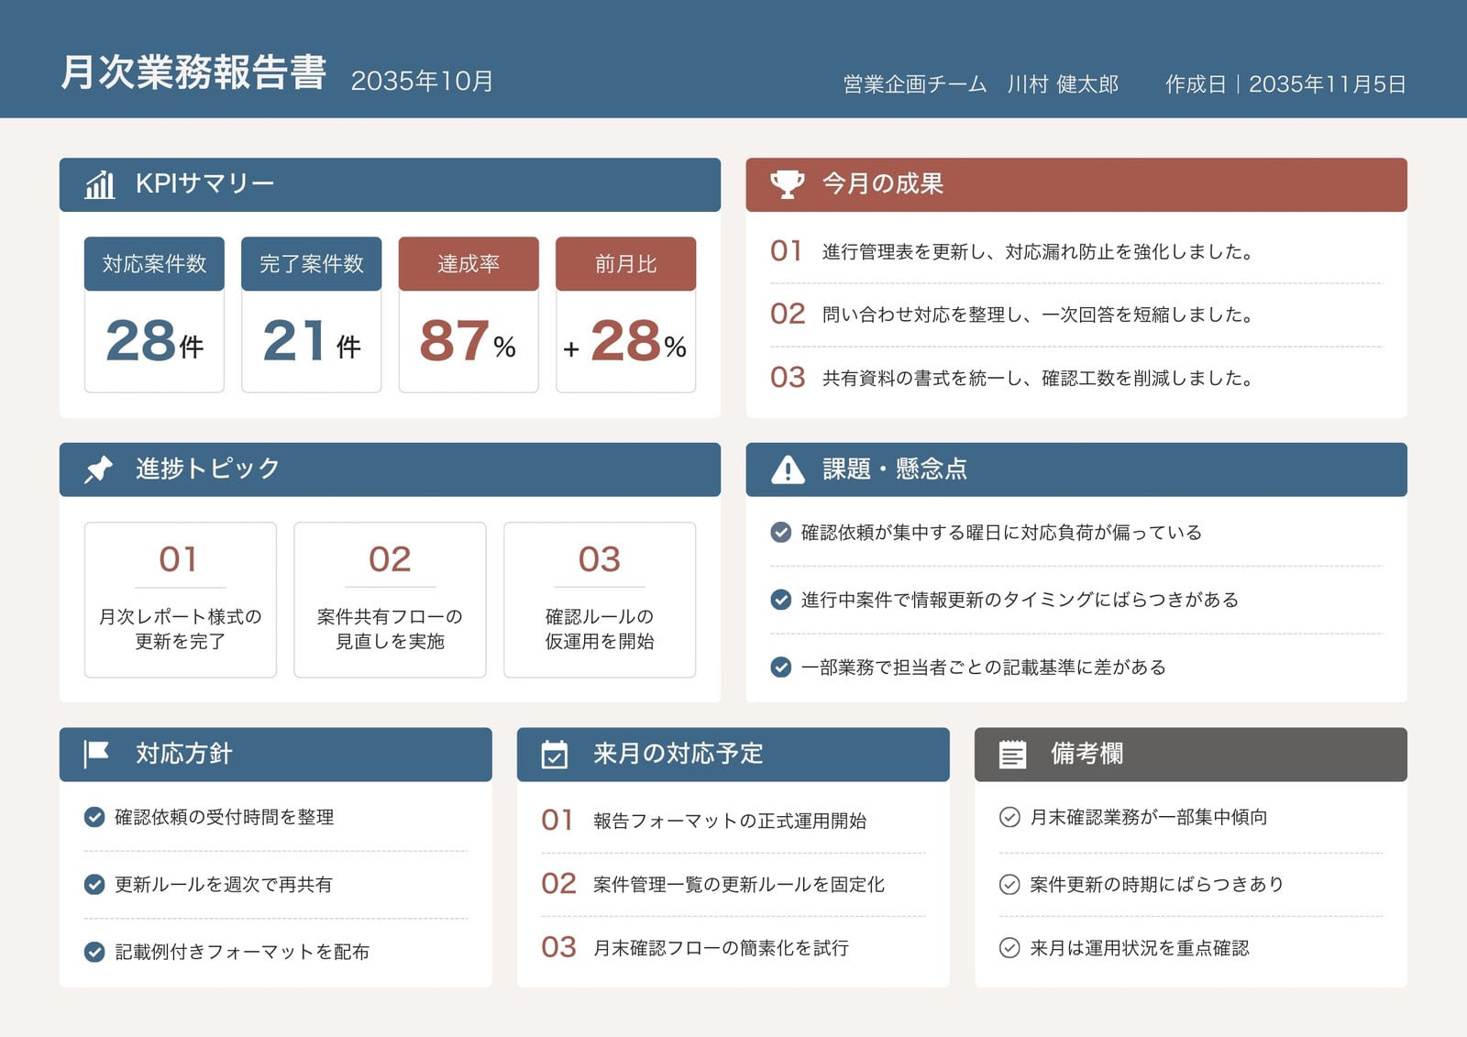The width and height of the screenshot is (1467, 1037).
Task: Click the 21件 value under 完了案件数
Action: [312, 341]
